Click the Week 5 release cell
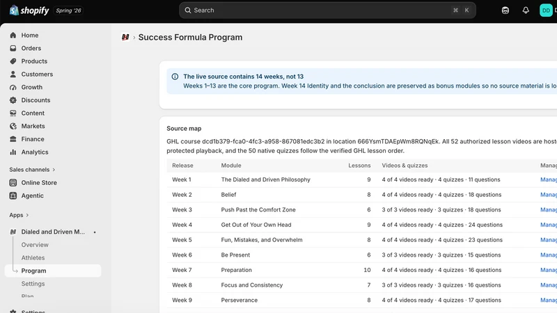 tap(182, 240)
